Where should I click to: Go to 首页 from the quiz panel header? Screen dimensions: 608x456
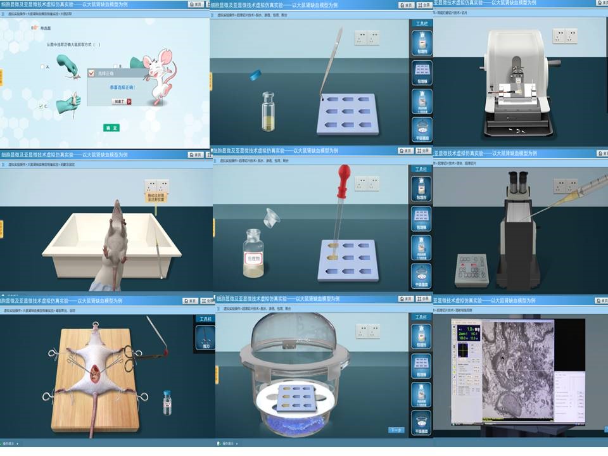(x=198, y=4)
